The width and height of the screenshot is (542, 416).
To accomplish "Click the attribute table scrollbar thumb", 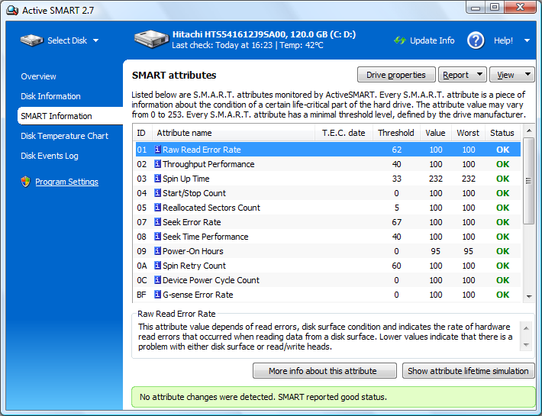I will click(528, 181).
